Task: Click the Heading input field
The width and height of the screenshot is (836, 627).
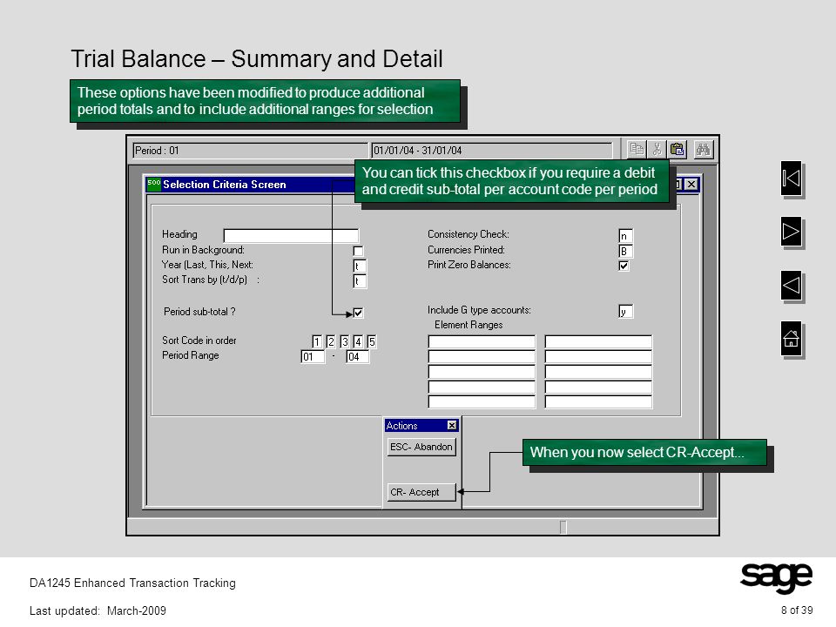Action: coord(291,236)
